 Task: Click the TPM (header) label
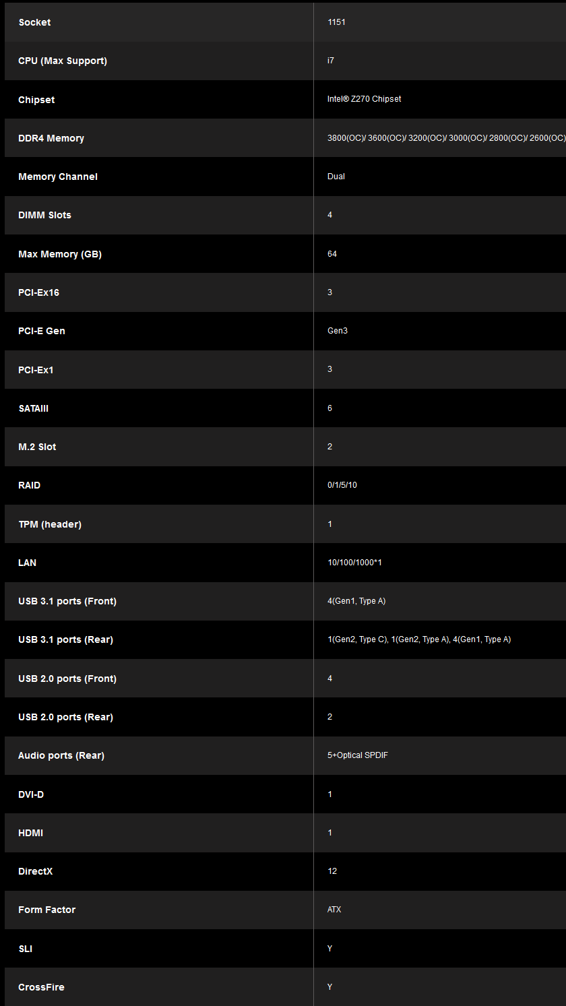50,524
